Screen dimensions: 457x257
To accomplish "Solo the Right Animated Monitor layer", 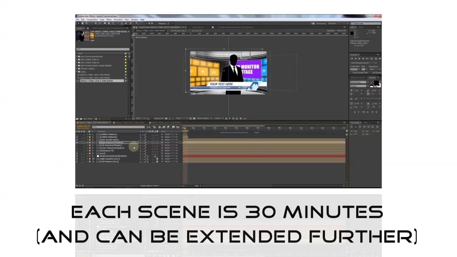I will (x=83, y=142).
